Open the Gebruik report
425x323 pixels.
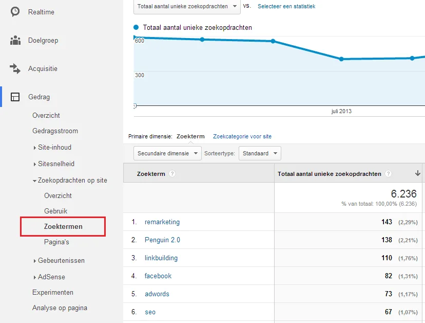tap(55, 211)
